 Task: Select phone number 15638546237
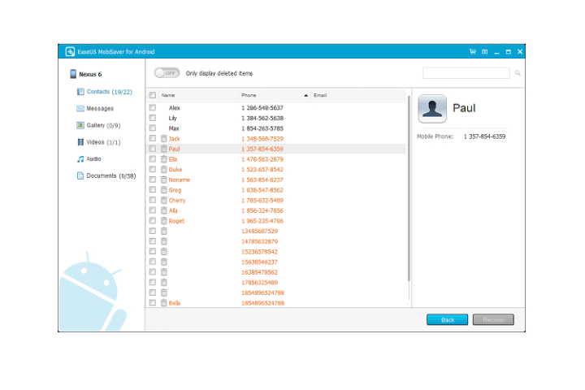(x=260, y=262)
